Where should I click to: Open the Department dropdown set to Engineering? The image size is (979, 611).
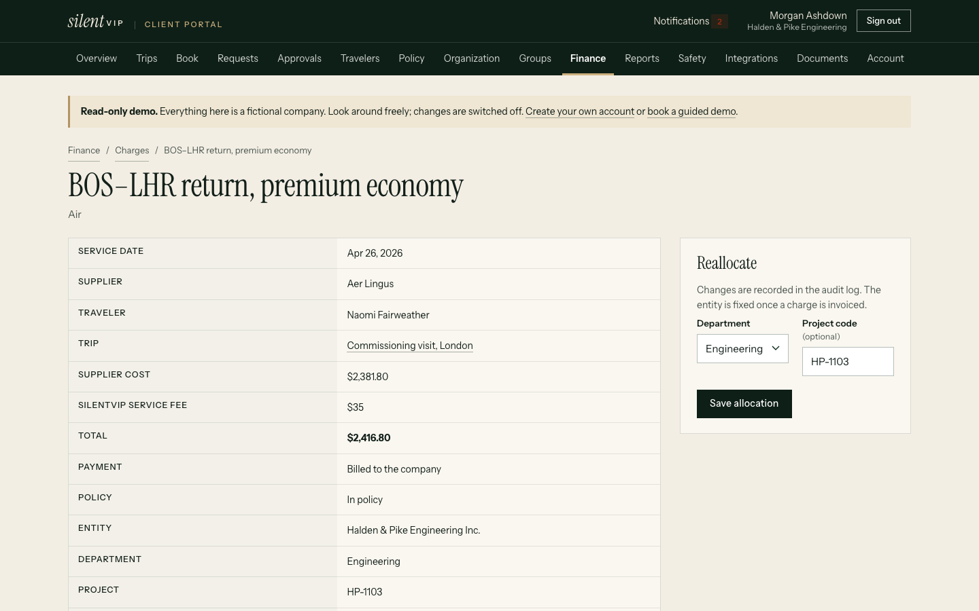(x=742, y=348)
